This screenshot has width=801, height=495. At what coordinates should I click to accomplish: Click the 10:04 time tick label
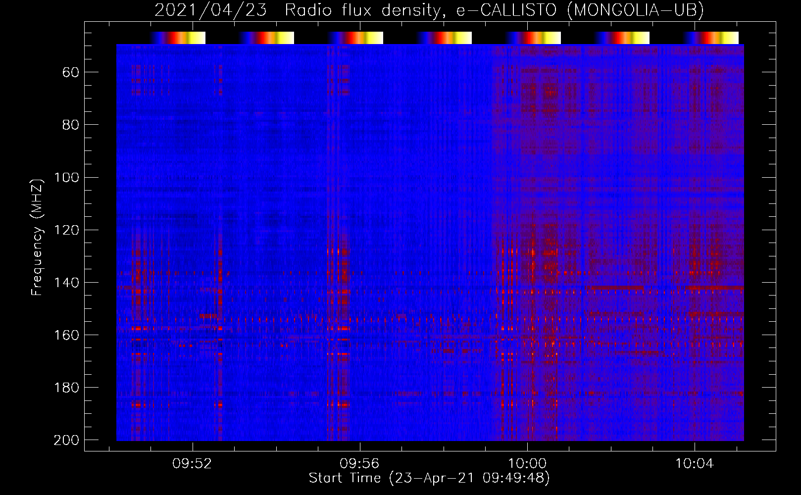694,463
